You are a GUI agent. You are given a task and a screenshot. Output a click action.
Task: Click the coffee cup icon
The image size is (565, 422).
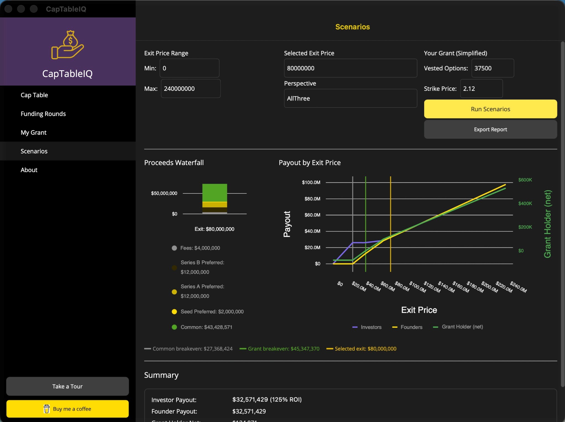[46, 409]
